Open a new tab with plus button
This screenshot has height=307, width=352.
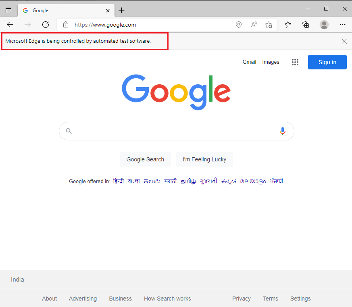coord(121,10)
